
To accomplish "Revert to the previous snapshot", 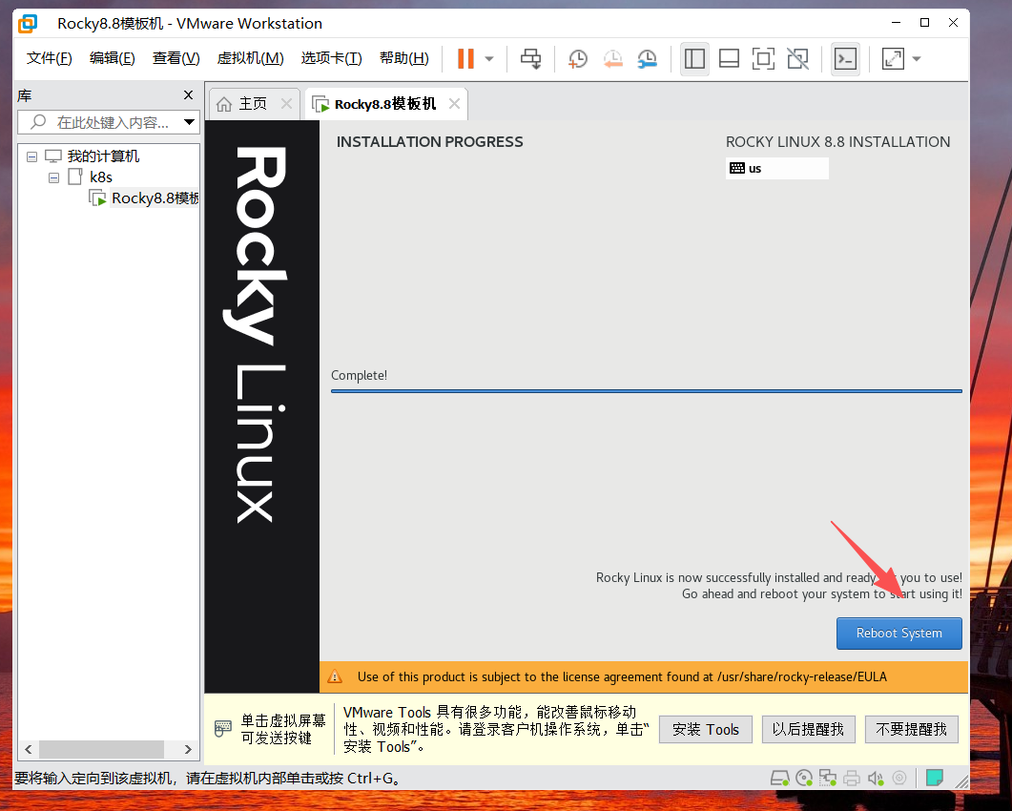I will tap(612, 59).
